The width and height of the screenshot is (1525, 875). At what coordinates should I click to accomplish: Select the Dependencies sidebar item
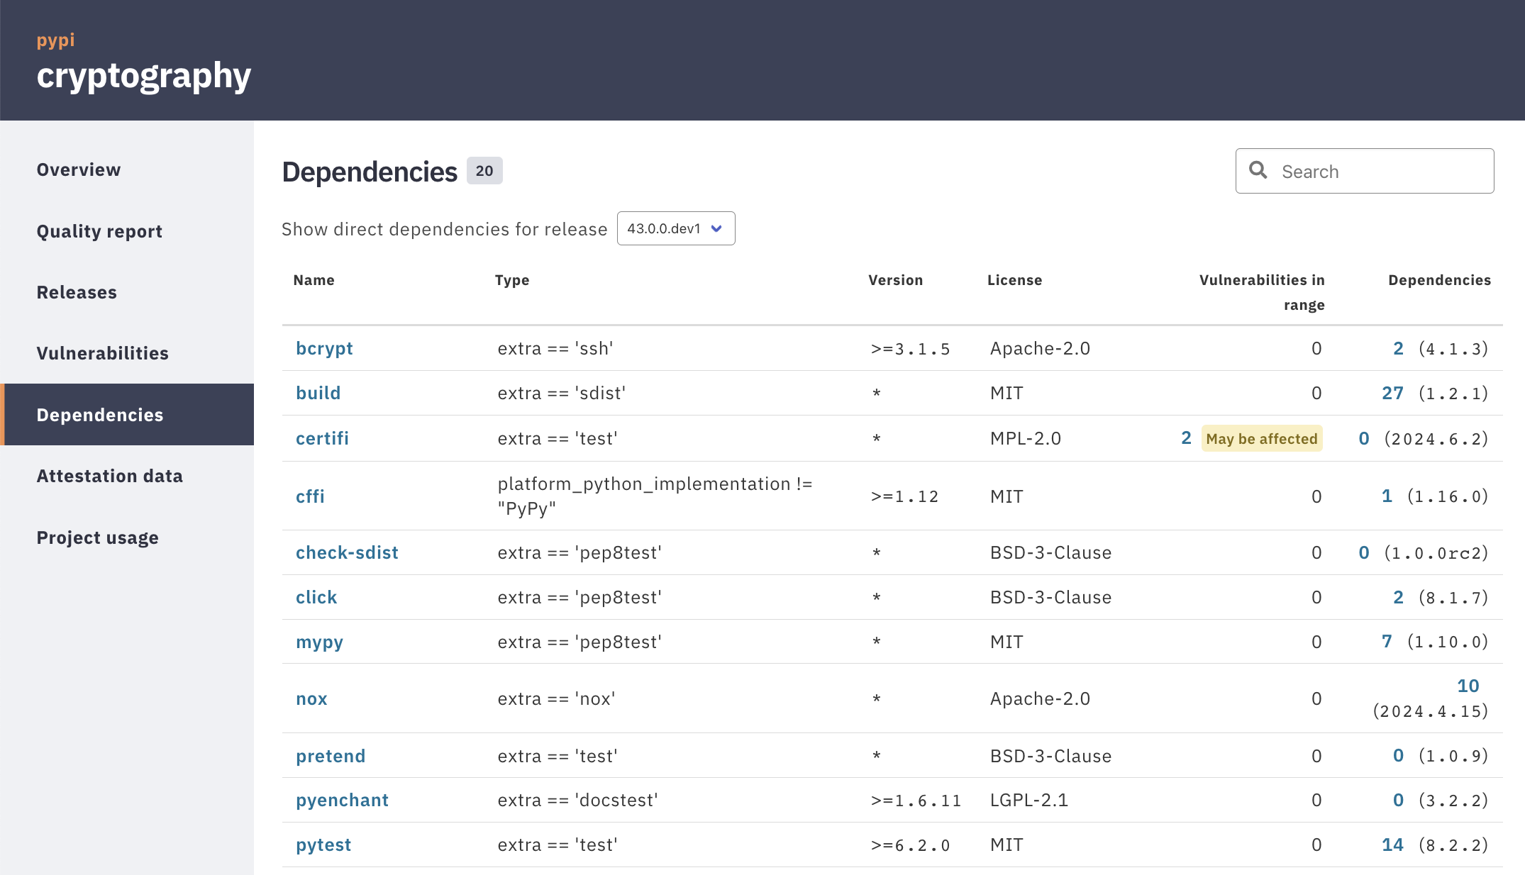(x=127, y=415)
